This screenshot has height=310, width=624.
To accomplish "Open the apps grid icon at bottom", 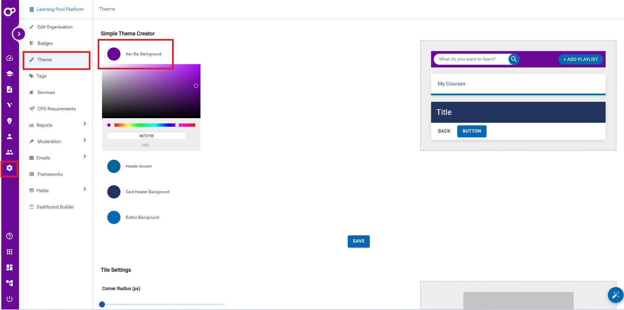I will (10, 251).
